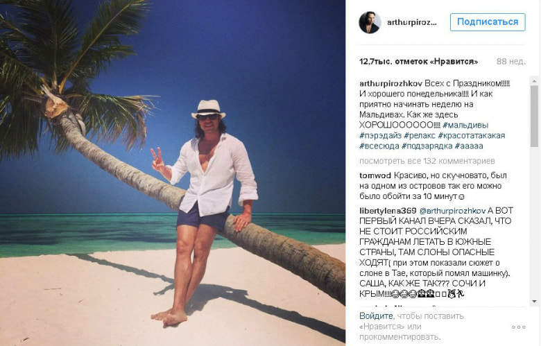This screenshot has height=346, width=541.
Task: Open the #подзарядка hashtag
Action: pyautogui.click(x=428, y=146)
